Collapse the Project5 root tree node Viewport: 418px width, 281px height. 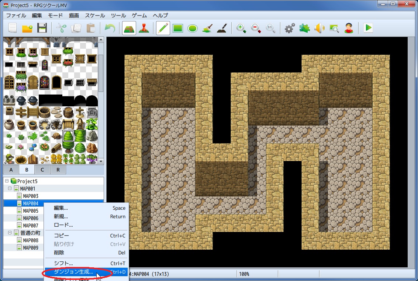[x=7, y=181]
